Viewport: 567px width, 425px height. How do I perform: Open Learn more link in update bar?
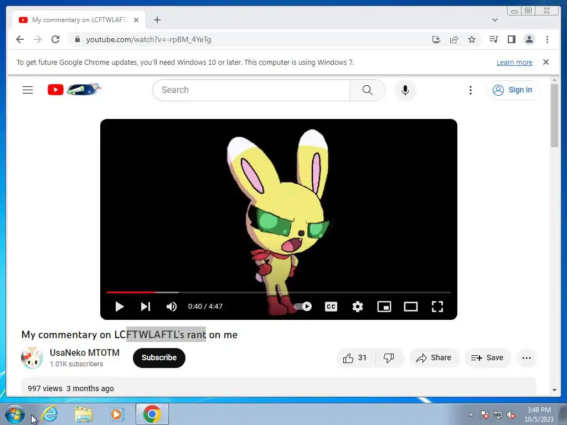pos(514,62)
